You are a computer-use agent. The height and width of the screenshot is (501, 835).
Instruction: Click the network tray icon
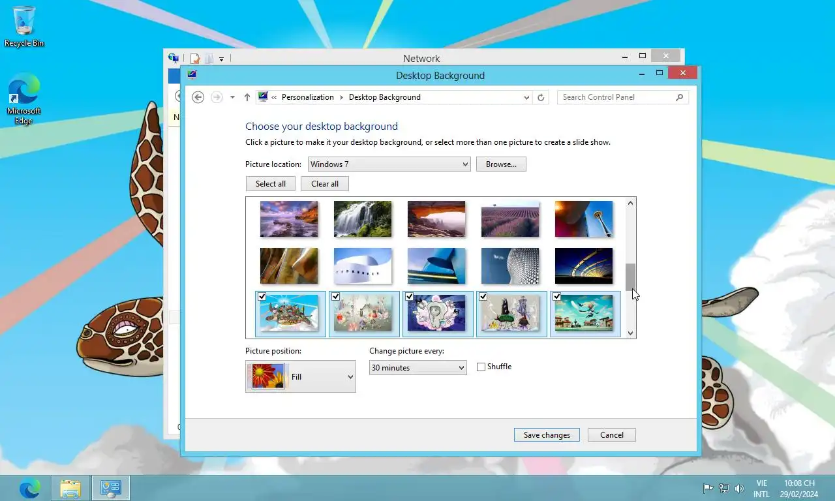point(724,489)
